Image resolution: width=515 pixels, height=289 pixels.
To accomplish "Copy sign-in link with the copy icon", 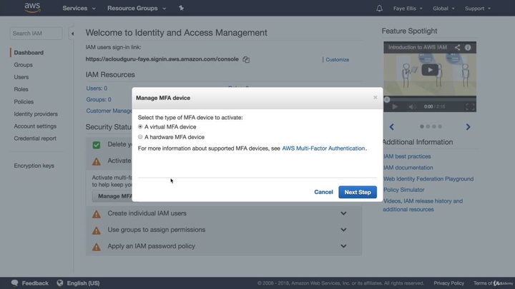I will [246, 60].
